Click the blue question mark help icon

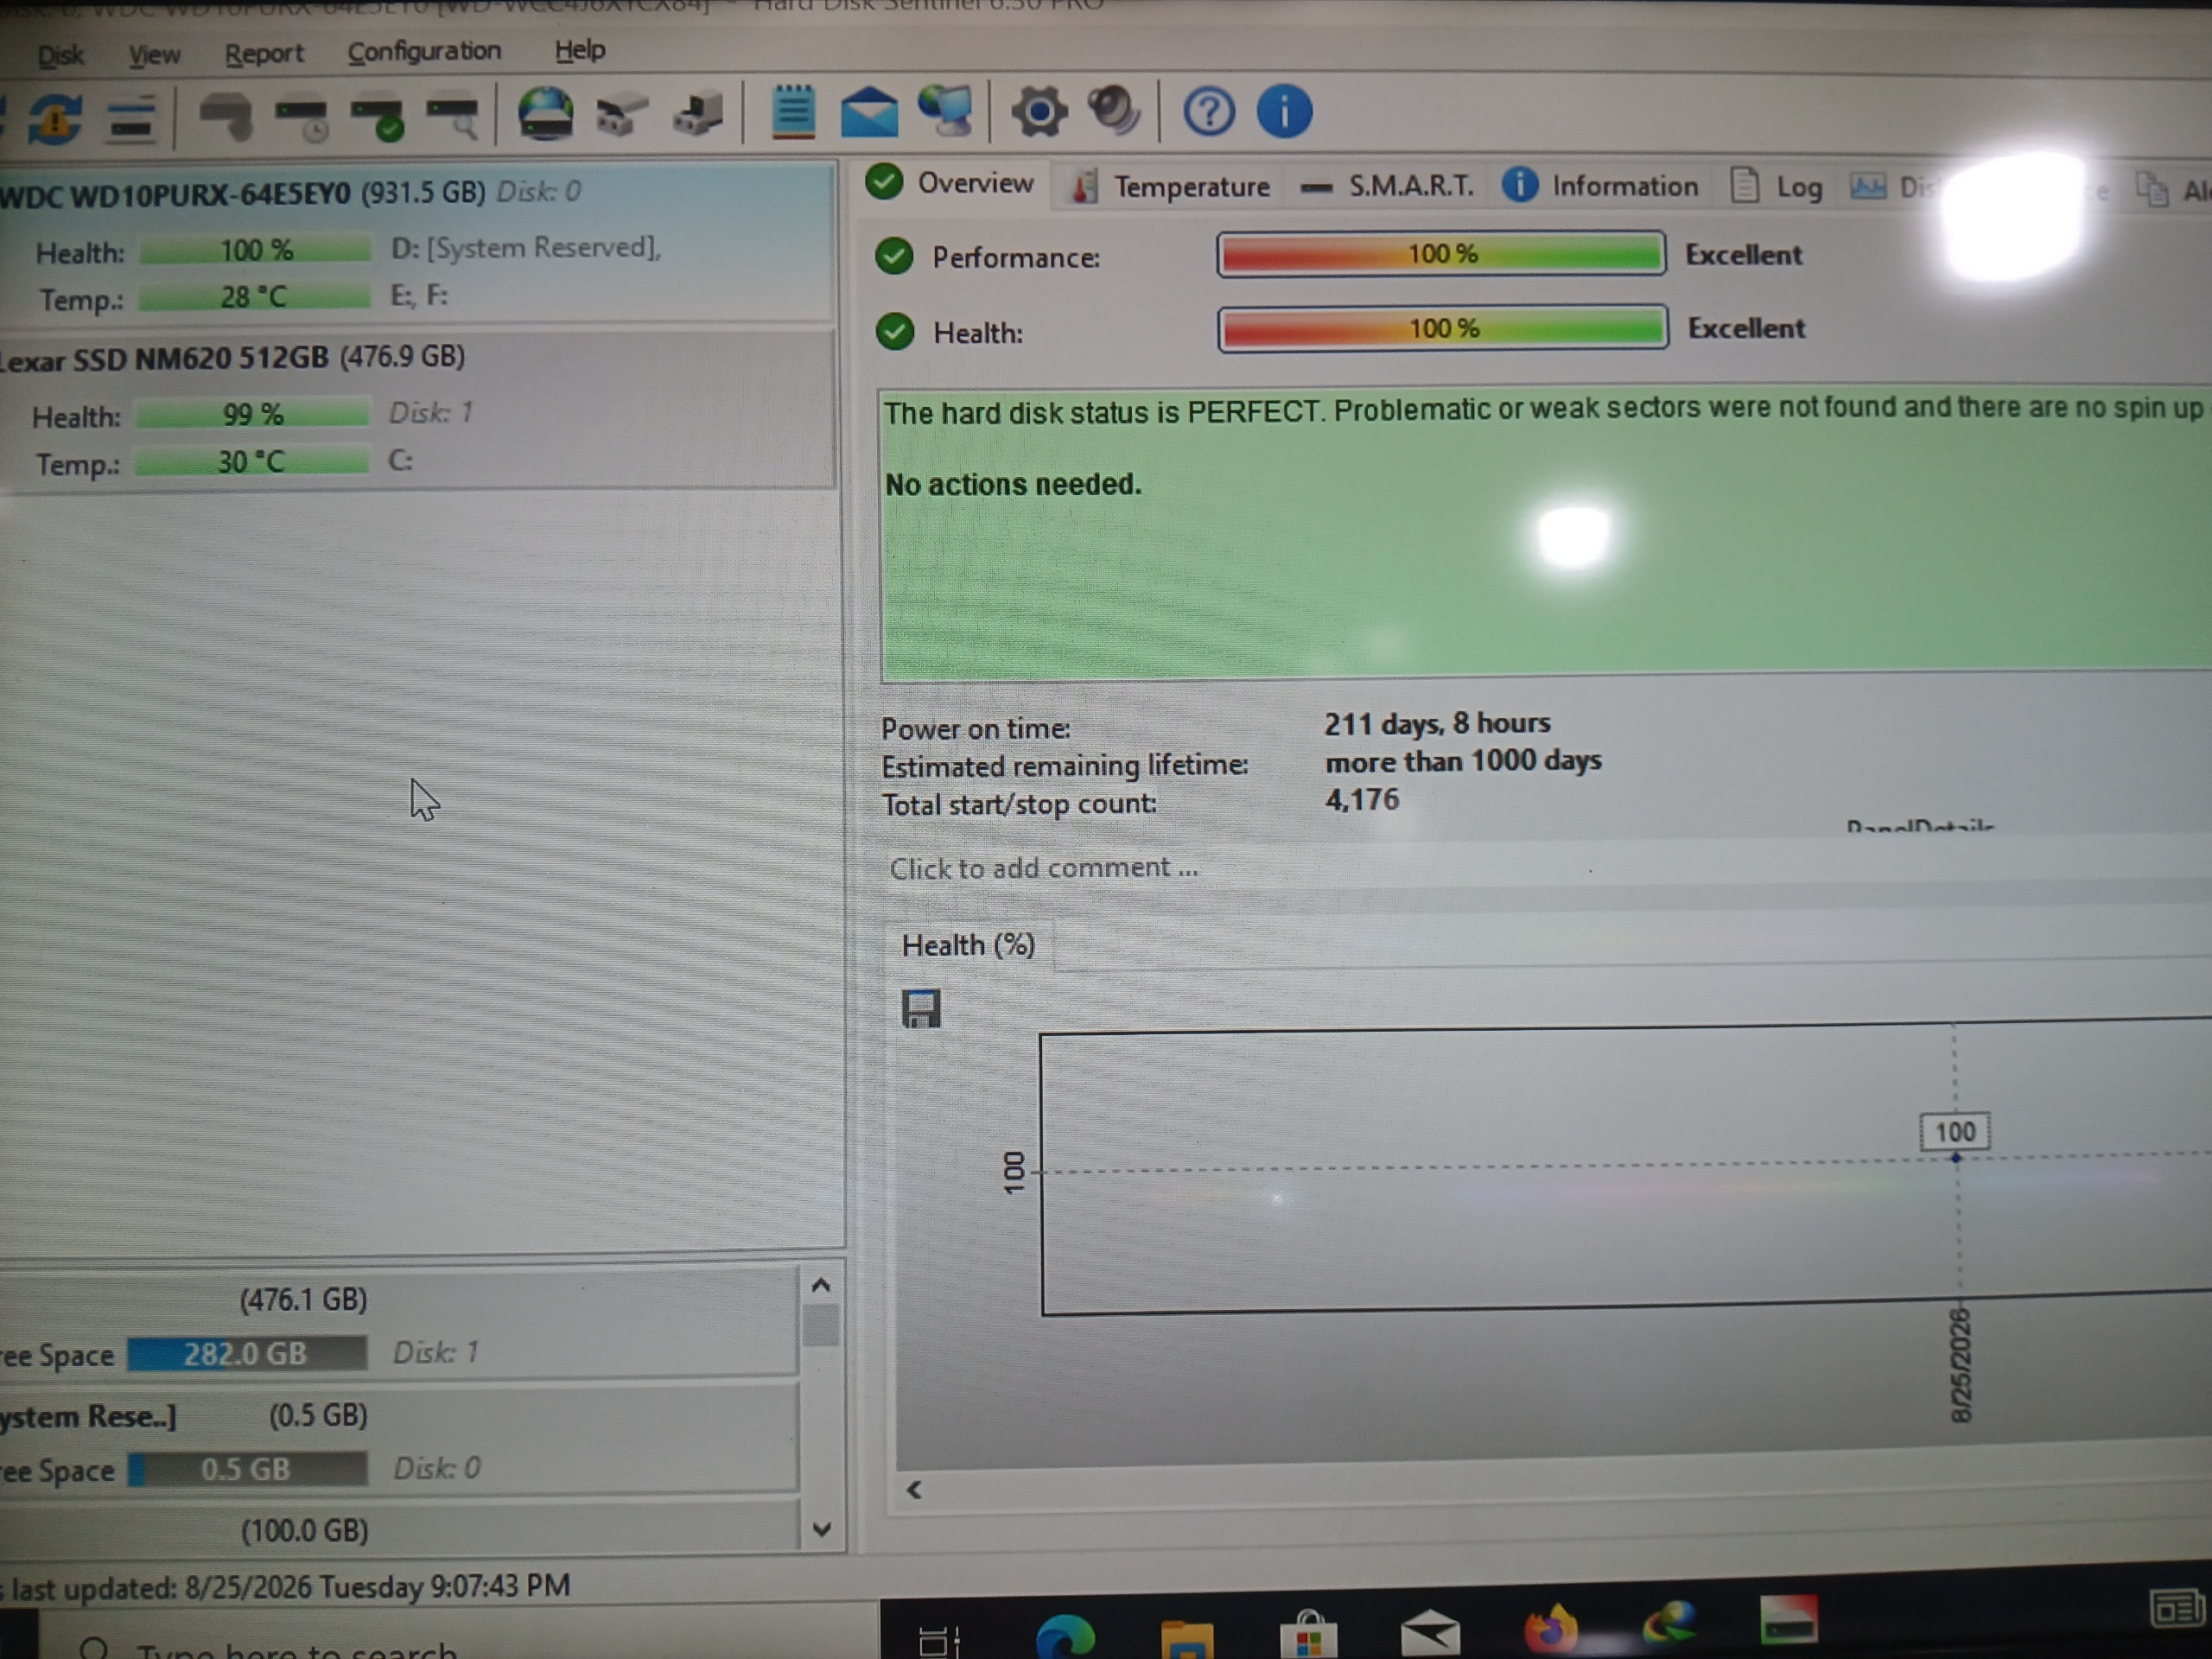click(x=1209, y=110)
